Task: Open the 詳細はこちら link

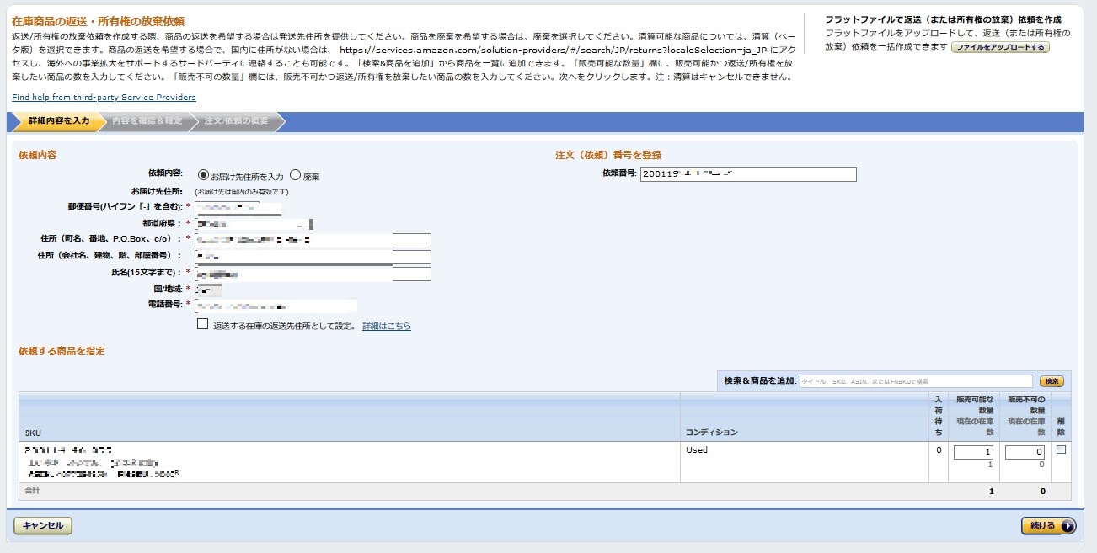Action: pos(387,326)
